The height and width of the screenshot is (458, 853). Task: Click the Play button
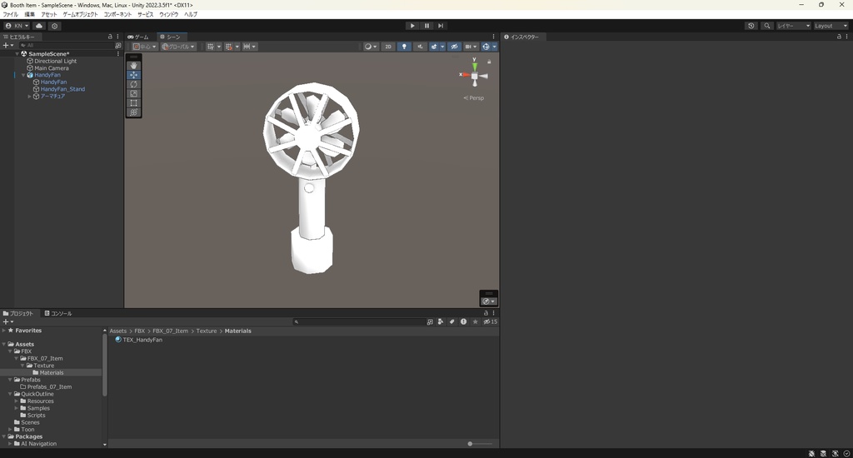(412, 26)
